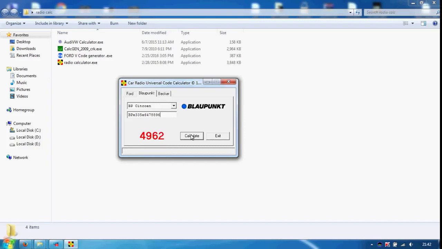Click the radio calc folder in address bar
442x249 pixels.
pos(44,12)
